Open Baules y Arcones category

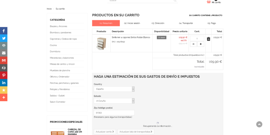point(59,26)
